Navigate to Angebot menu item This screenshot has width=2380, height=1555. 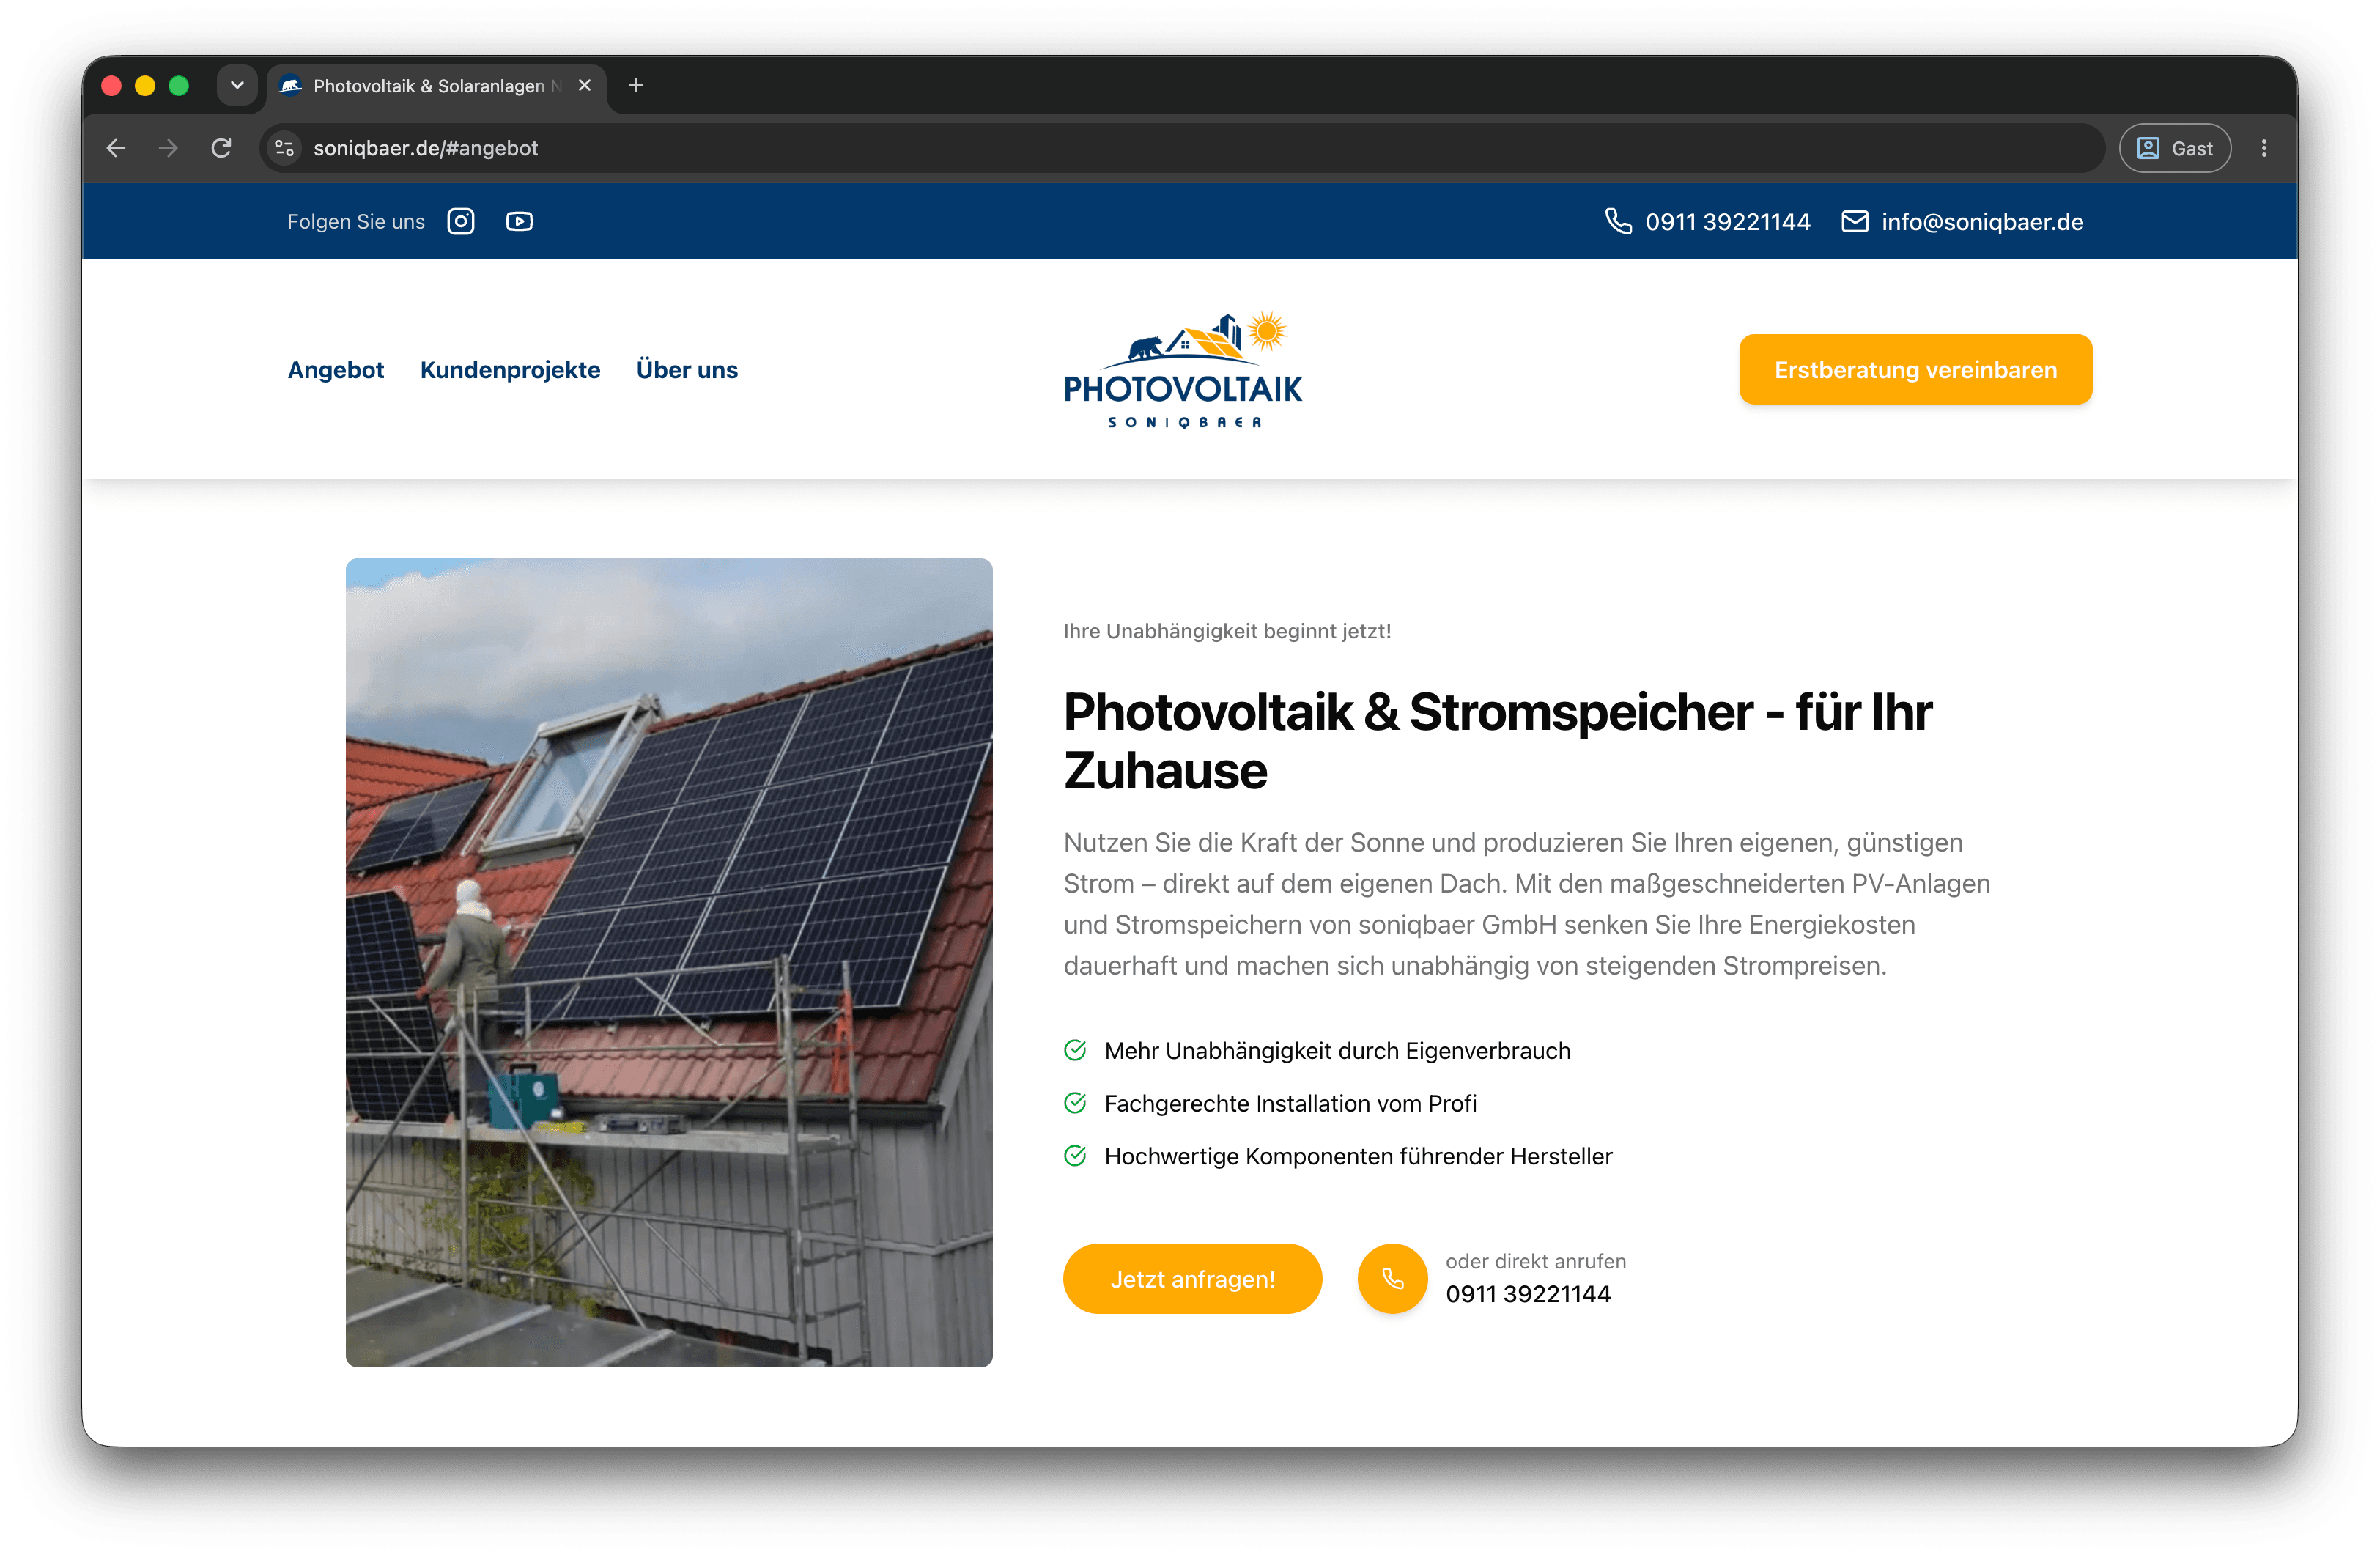pos(336,370)
